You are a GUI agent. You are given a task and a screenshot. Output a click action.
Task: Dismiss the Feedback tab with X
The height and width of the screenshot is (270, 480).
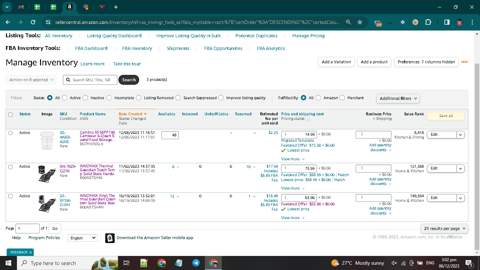(31, 252)
